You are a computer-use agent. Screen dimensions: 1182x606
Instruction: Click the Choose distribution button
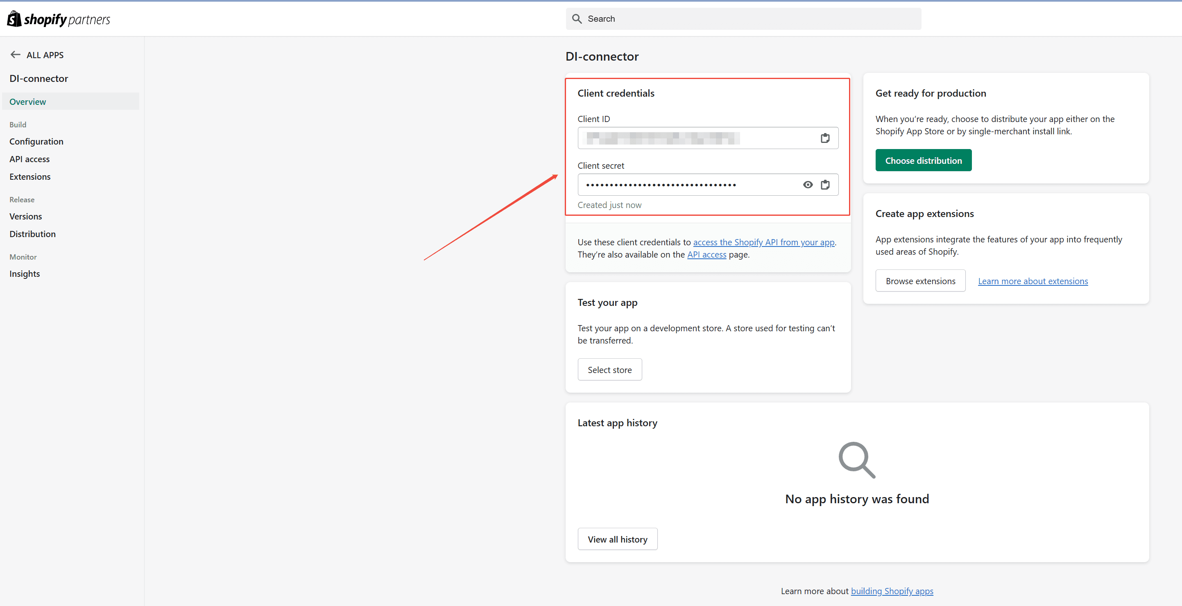click(923, 161)
